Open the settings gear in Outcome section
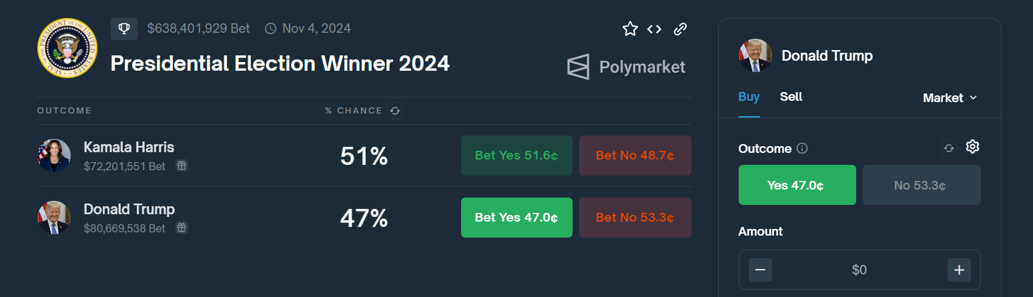The image size is (1033, 297). (972, 147)
